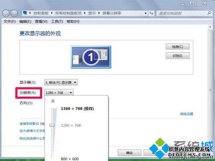Open the 工具(T) menu
Image resolution: width=215 pixels, height=161 pixels.
[57, 21]
